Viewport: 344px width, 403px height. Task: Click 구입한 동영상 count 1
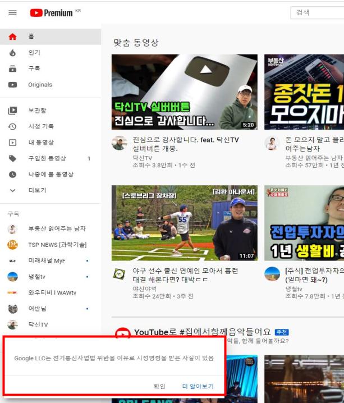[x=89, y=159]
